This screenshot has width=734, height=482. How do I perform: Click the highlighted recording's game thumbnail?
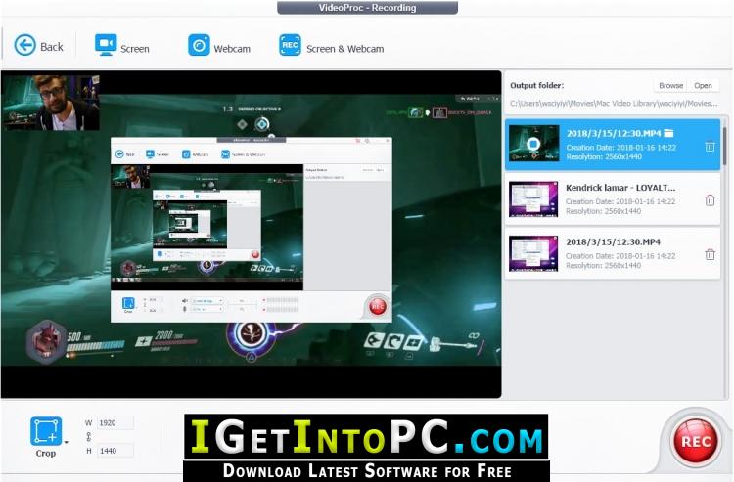pos(533,144)
